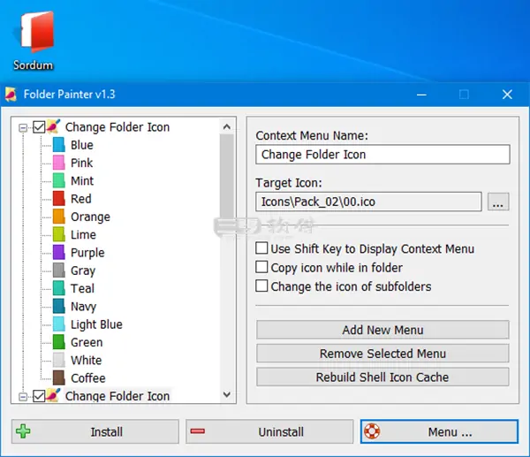Click the paintbrush icon of bottom Change Folder Icon

pos(53,395)
